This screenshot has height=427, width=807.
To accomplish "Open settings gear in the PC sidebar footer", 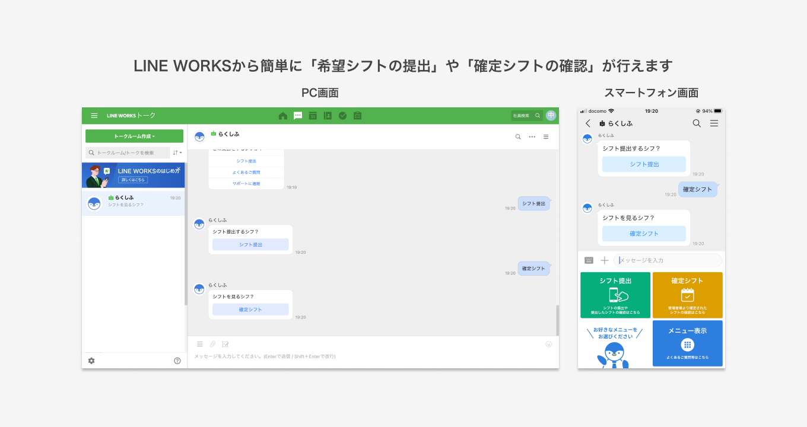I will click(x=91, y=361).
